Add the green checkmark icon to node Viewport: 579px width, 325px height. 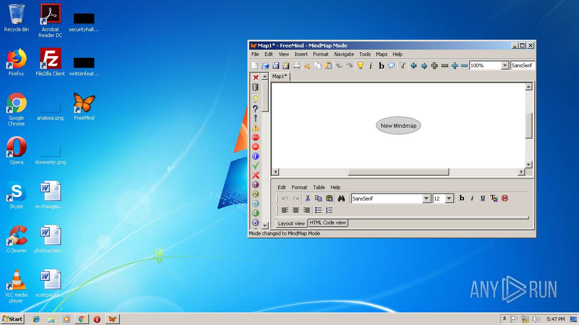pyautogui.click(x=256, y=166)
